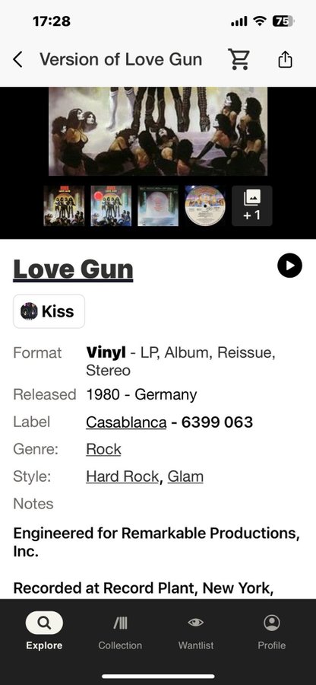Screen dimensions: 316x685
Task: Open the Hard Rock style link
Action: click(122, 476)
